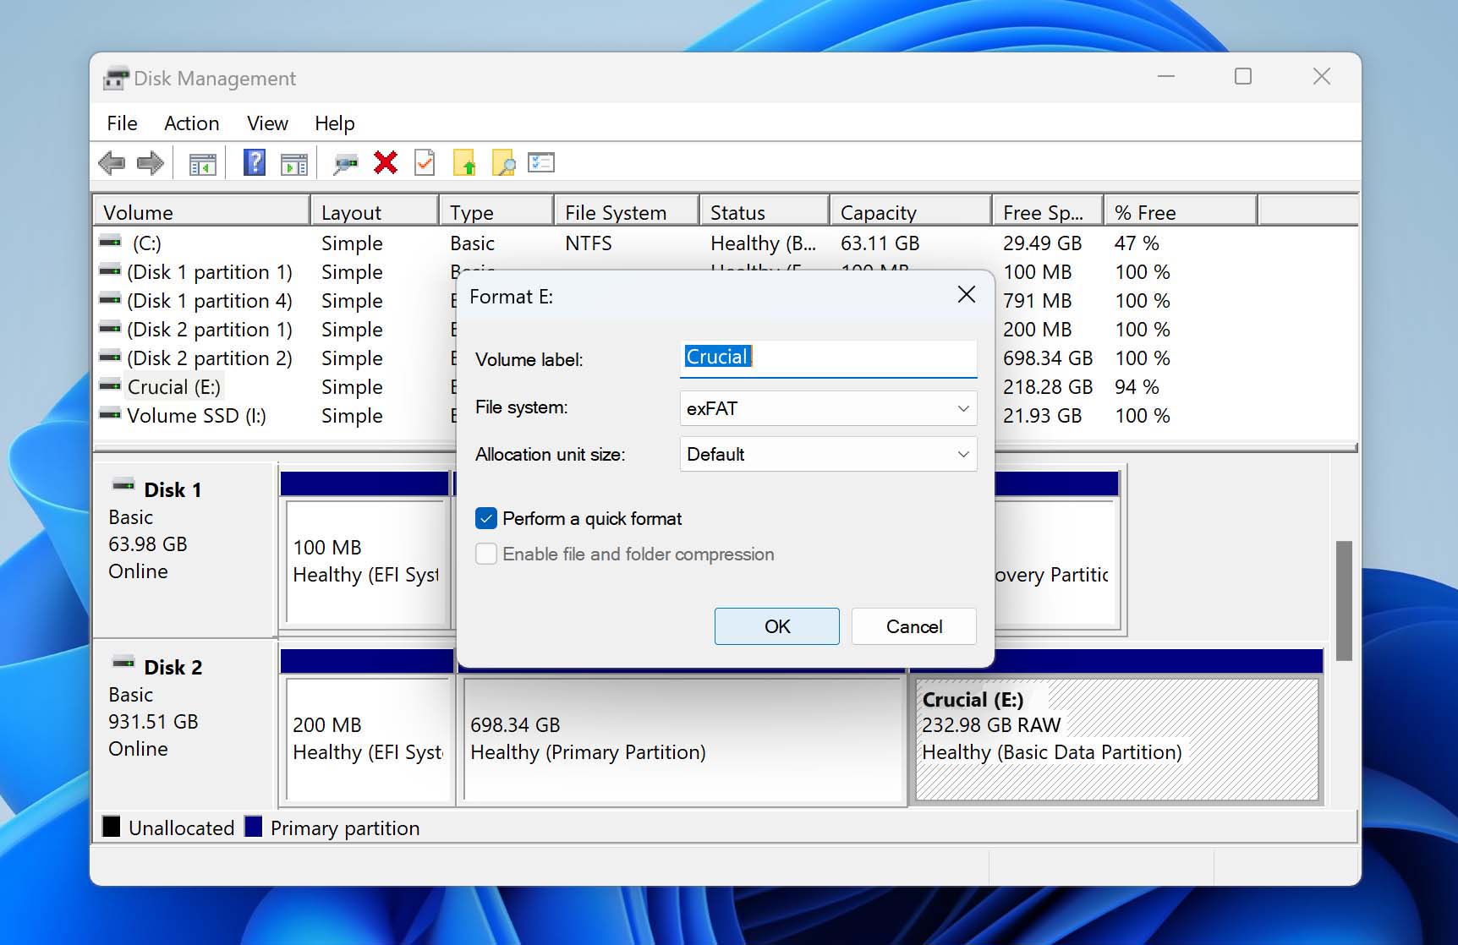Click drive icon beside Volume SSD (I:)
This screenshot has width=1458, height=945.
110,415
